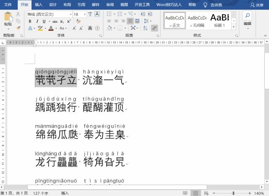Click the tab selector L icon

click(x=3, y=43)
